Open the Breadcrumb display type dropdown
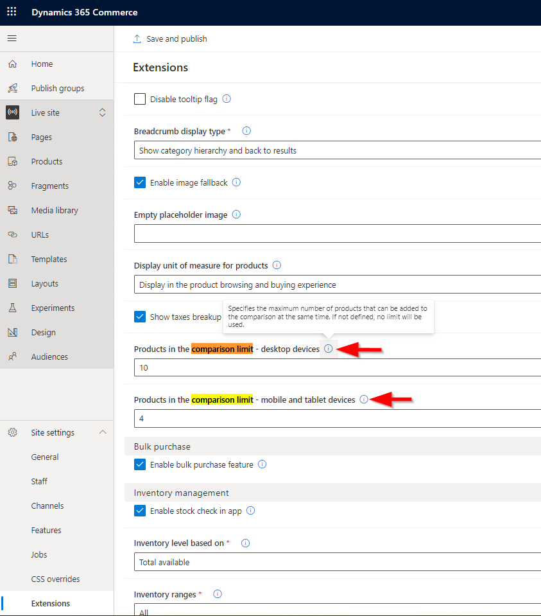 (x=337, y=150)
